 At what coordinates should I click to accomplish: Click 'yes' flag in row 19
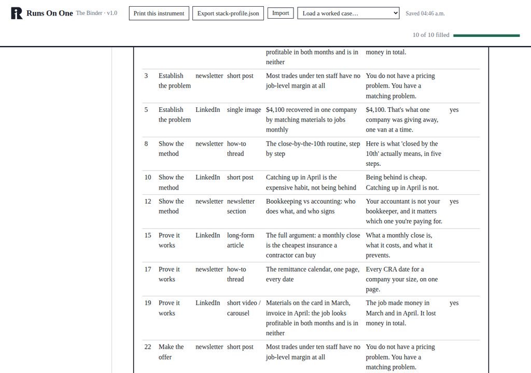click(454, 303)
